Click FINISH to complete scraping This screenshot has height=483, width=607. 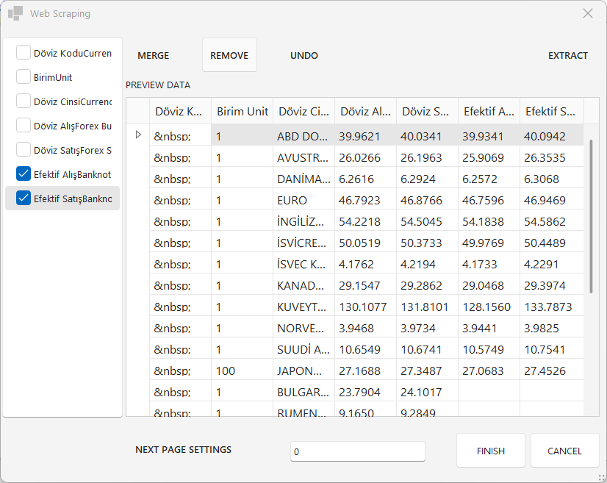pos(490,451)
